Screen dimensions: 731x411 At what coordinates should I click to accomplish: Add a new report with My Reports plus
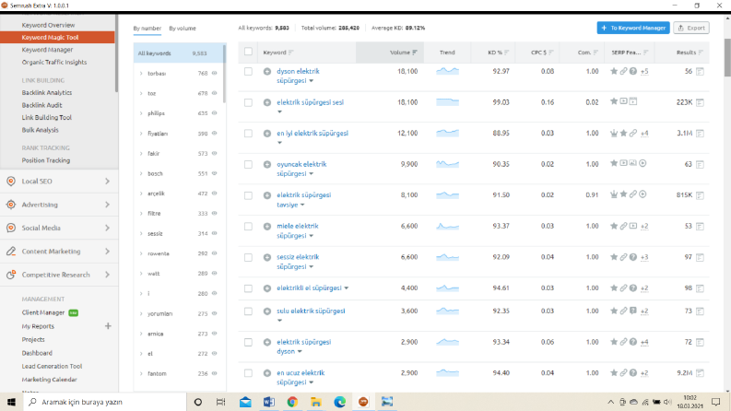click(x=108, y=325)
